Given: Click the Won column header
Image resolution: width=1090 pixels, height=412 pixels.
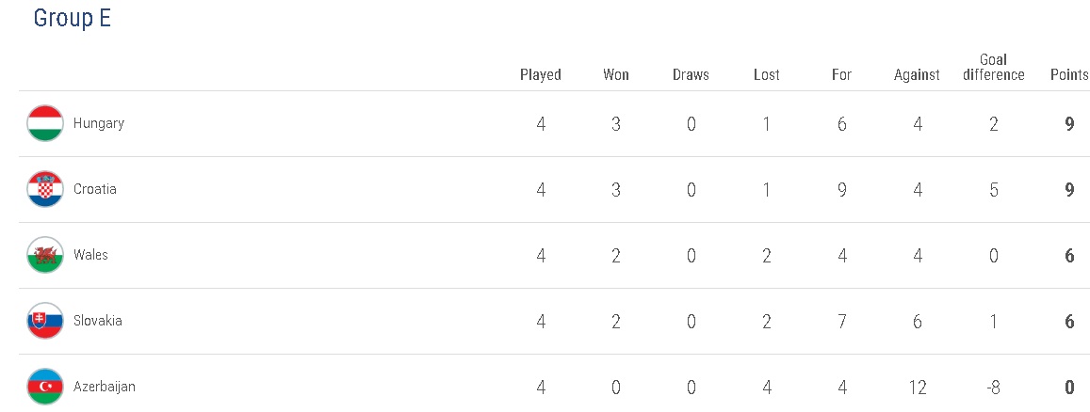Looking at the screenshot, I should pos(616,75).
